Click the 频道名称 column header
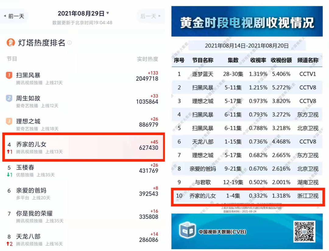Image resolution: width=329 pixels, height=251 pixels. [308, 60]
